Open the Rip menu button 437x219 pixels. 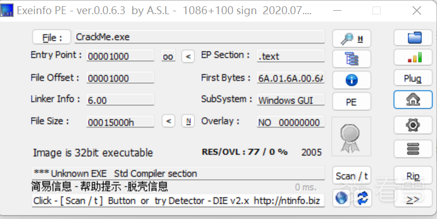pyautogui.click(x=413, y=175)
